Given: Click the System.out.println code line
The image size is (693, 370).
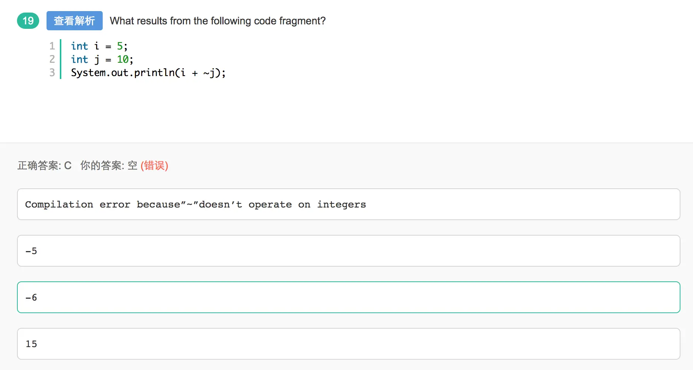Looking at the screenshot, I should [x=148, y=73].
